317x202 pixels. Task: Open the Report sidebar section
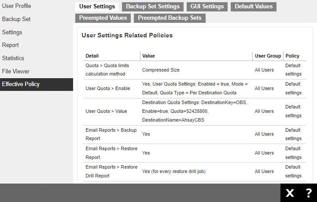click(11, 45)
